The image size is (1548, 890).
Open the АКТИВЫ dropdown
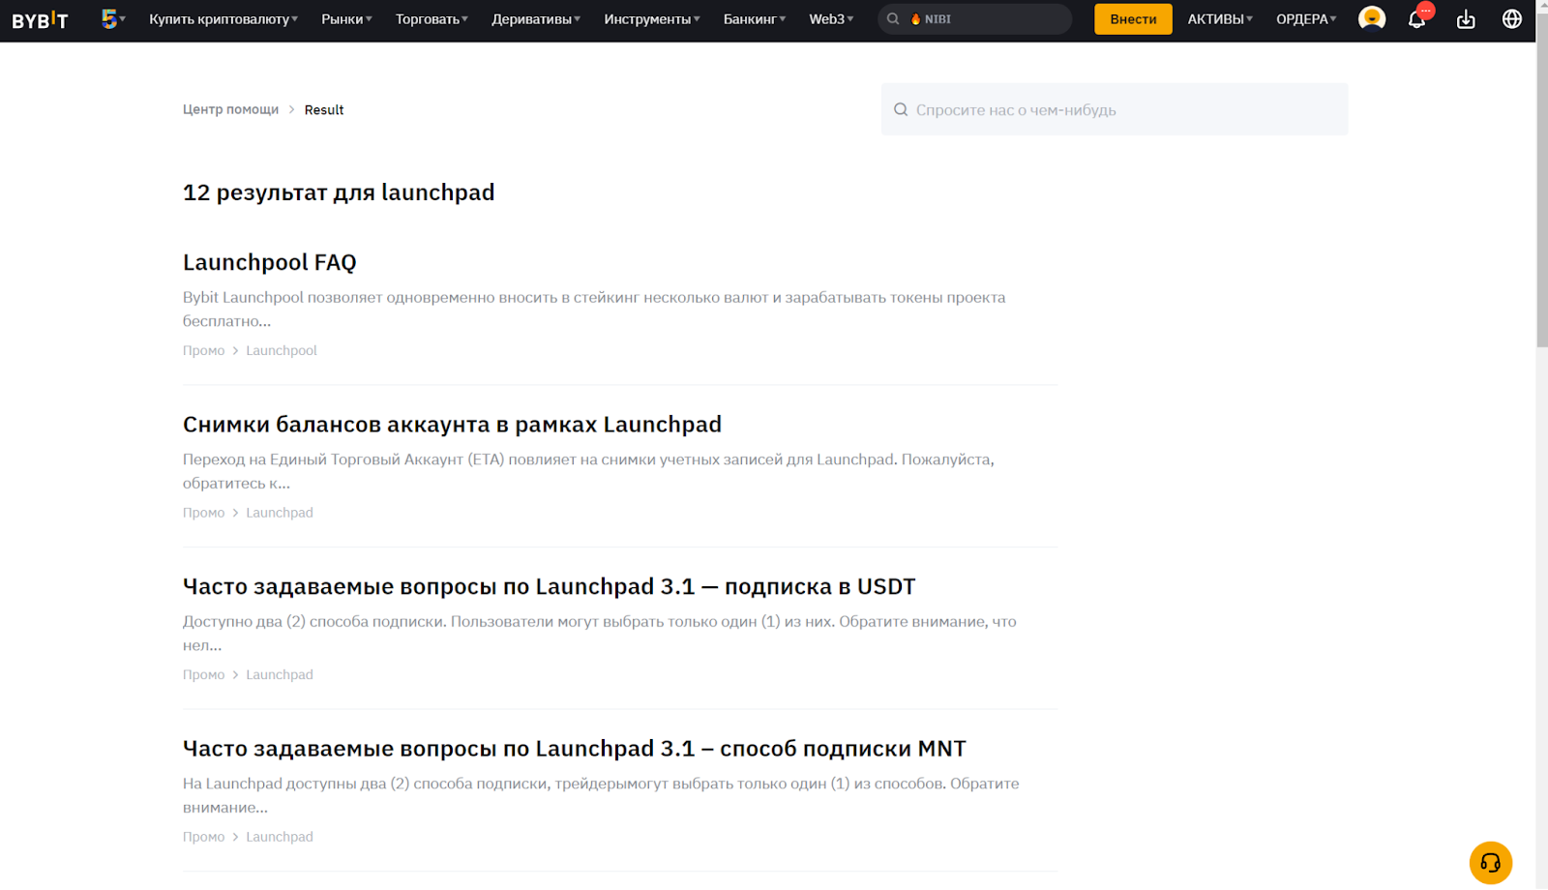1220,18
